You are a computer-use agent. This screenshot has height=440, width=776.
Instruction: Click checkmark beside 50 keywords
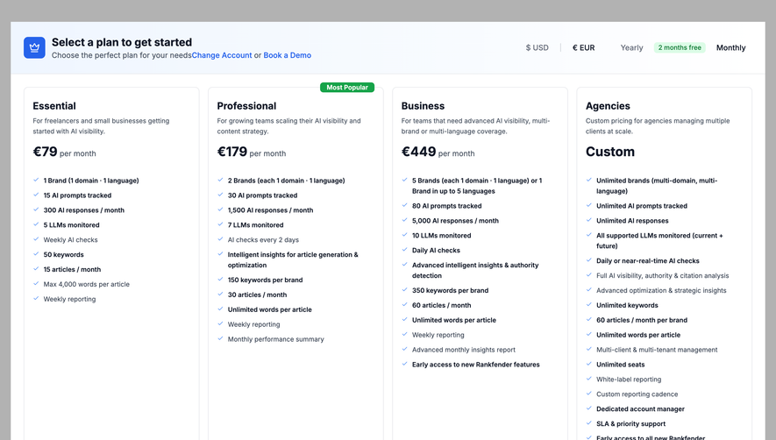[36, 254]
